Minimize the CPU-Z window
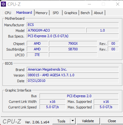This screenshot has height=125, width=123. (89, 4)
